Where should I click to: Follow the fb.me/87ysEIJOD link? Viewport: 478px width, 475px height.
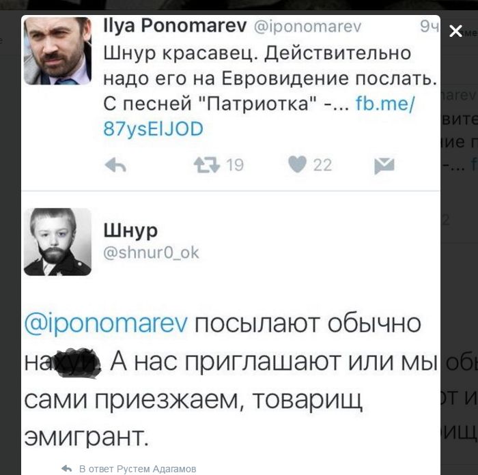click(386, 103)
